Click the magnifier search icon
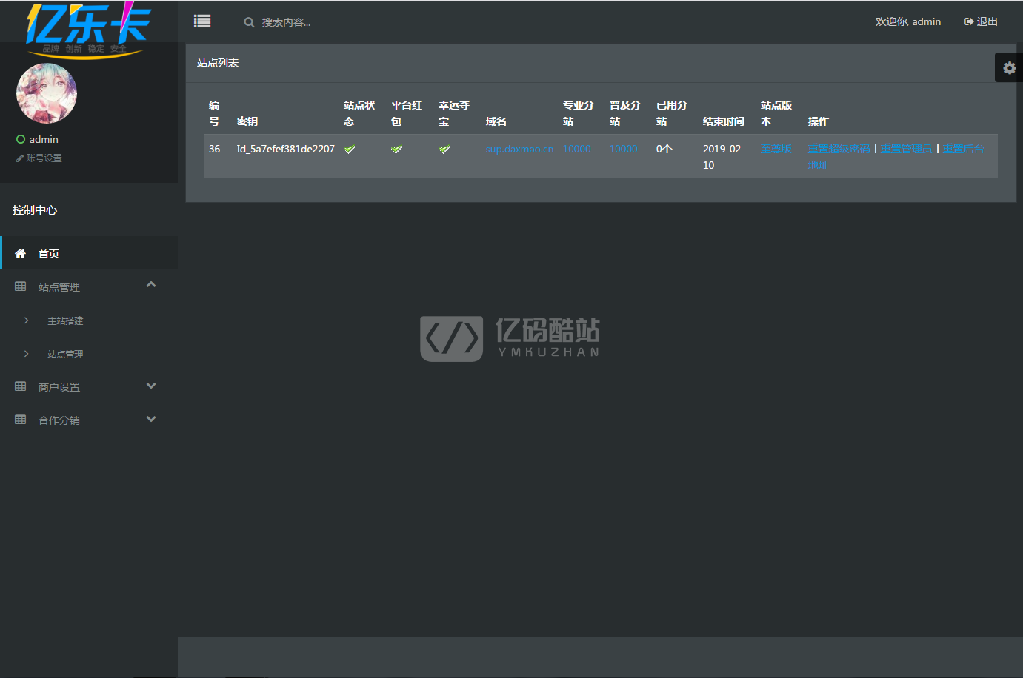 pos(249,22)
